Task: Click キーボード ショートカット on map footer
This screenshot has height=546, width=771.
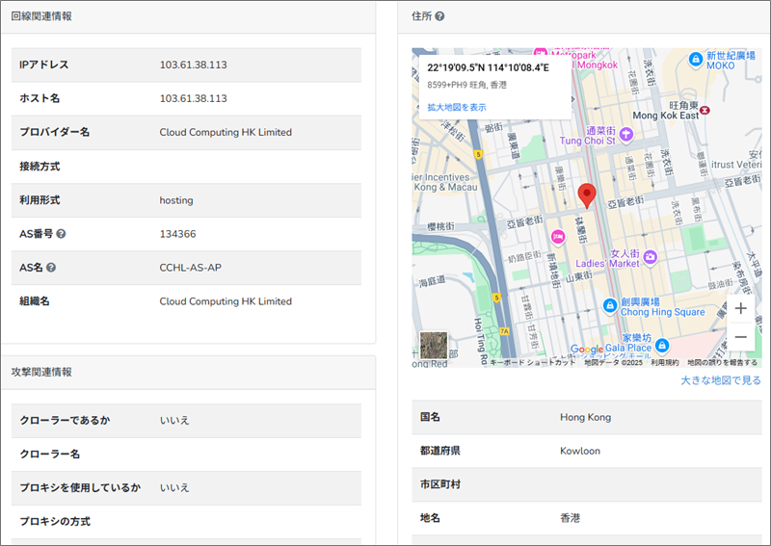Action: [x=532, y=363]
